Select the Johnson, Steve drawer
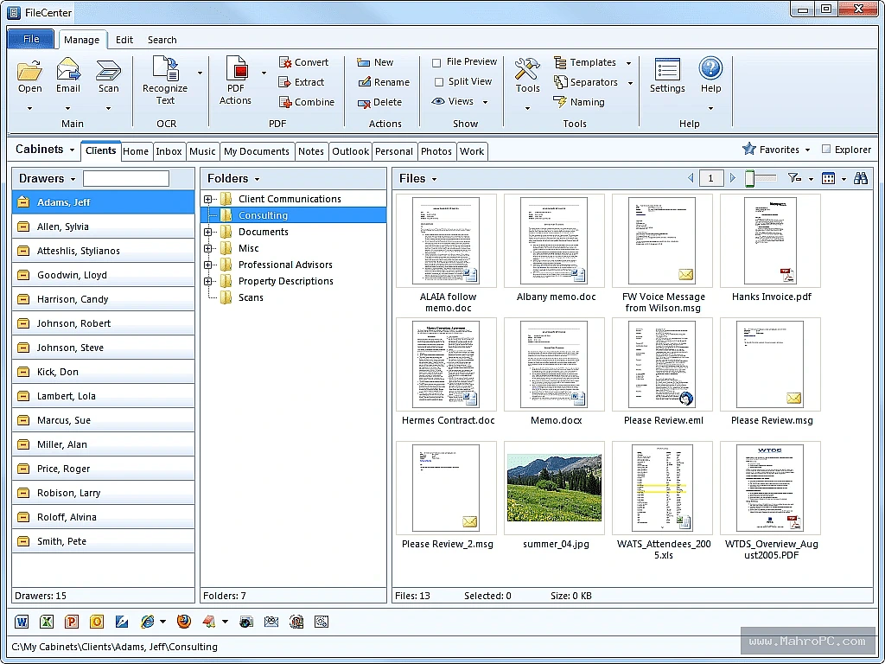885x664 pixels. click(x=104, y=348)
